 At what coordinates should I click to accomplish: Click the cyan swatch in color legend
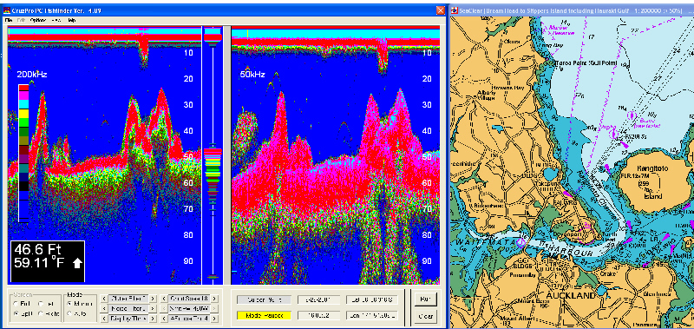[23, 103]
